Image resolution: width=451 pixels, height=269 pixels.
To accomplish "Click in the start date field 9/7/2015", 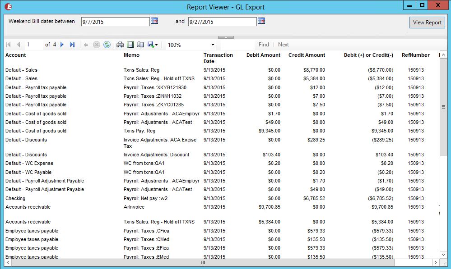I will [115, 22].
